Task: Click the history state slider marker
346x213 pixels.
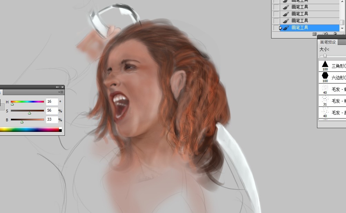Action: click(281, 28)
